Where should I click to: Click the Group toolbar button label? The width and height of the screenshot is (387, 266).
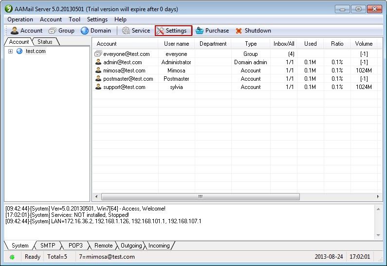coord(66,31)
